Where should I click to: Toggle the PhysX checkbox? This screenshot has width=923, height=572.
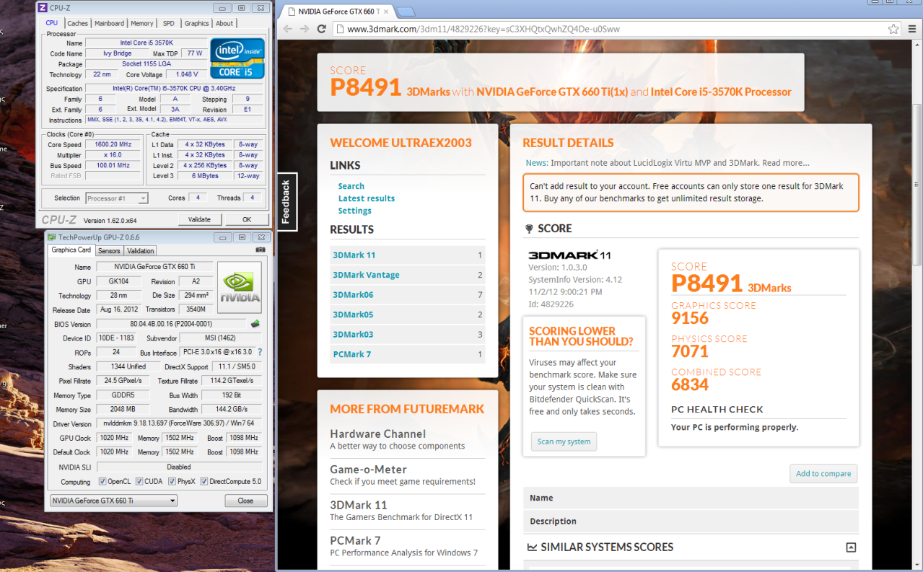[170, 482]
